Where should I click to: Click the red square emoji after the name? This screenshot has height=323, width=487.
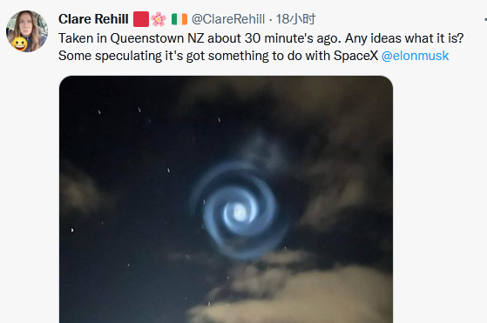(140, 19)
